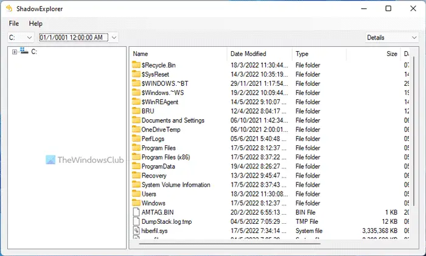Click the $SysReset folder icon

136,74
